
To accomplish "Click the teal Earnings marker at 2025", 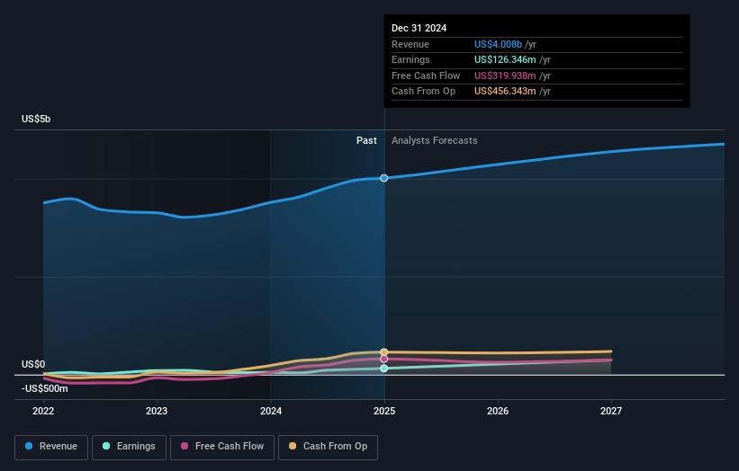I will pos(384,369).
